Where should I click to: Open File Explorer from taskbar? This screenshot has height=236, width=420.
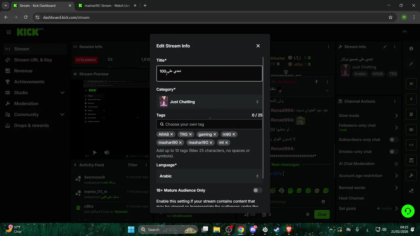217,229
